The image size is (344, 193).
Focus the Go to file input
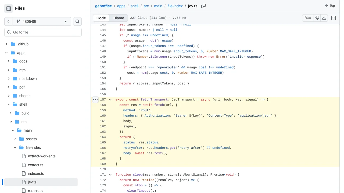pos(43,32)
